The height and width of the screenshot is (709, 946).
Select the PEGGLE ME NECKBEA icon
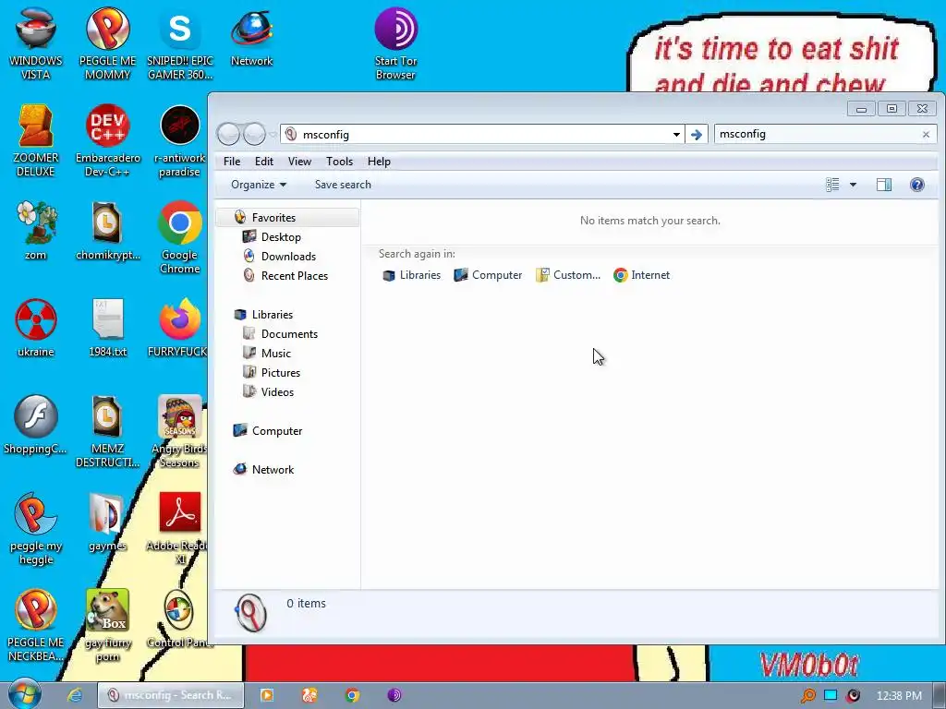[36, 626]
